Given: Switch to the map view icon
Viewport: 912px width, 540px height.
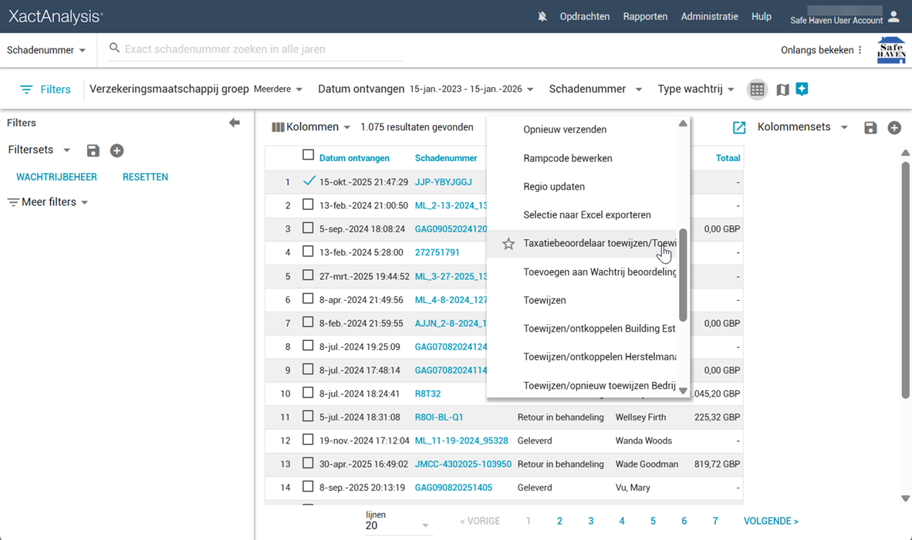Looking at the screenshot, I should pyautogui.click(x=782, y=89).
